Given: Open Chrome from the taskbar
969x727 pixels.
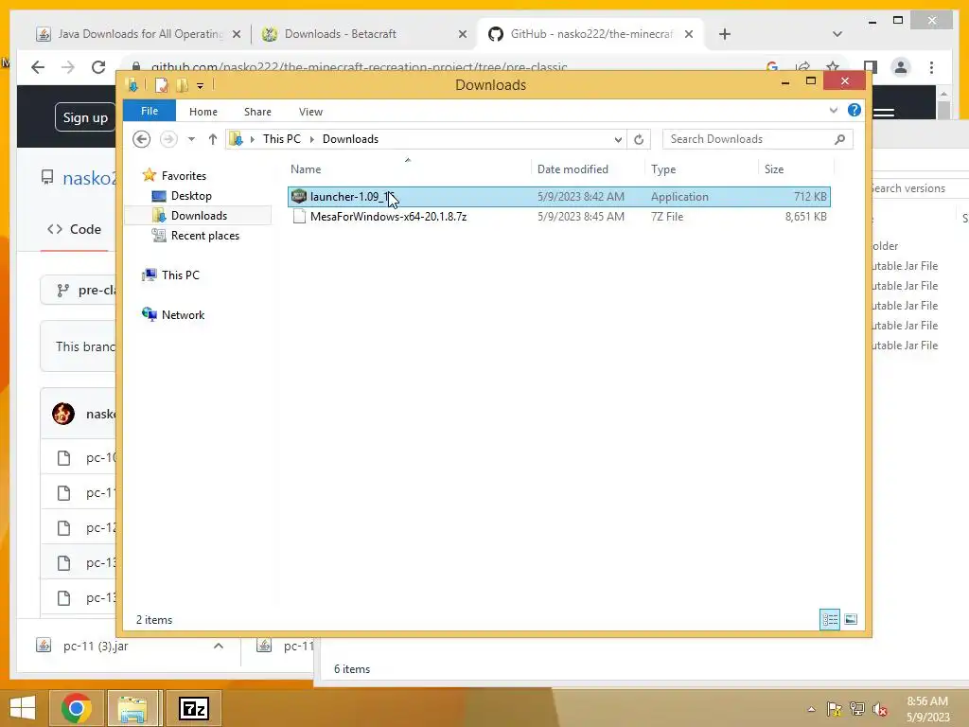Looking at the screenshot, I should [77, 708].
